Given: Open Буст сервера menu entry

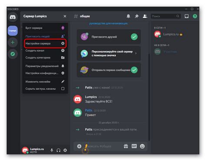Looking at the screenshot, I should pos(45,28).
